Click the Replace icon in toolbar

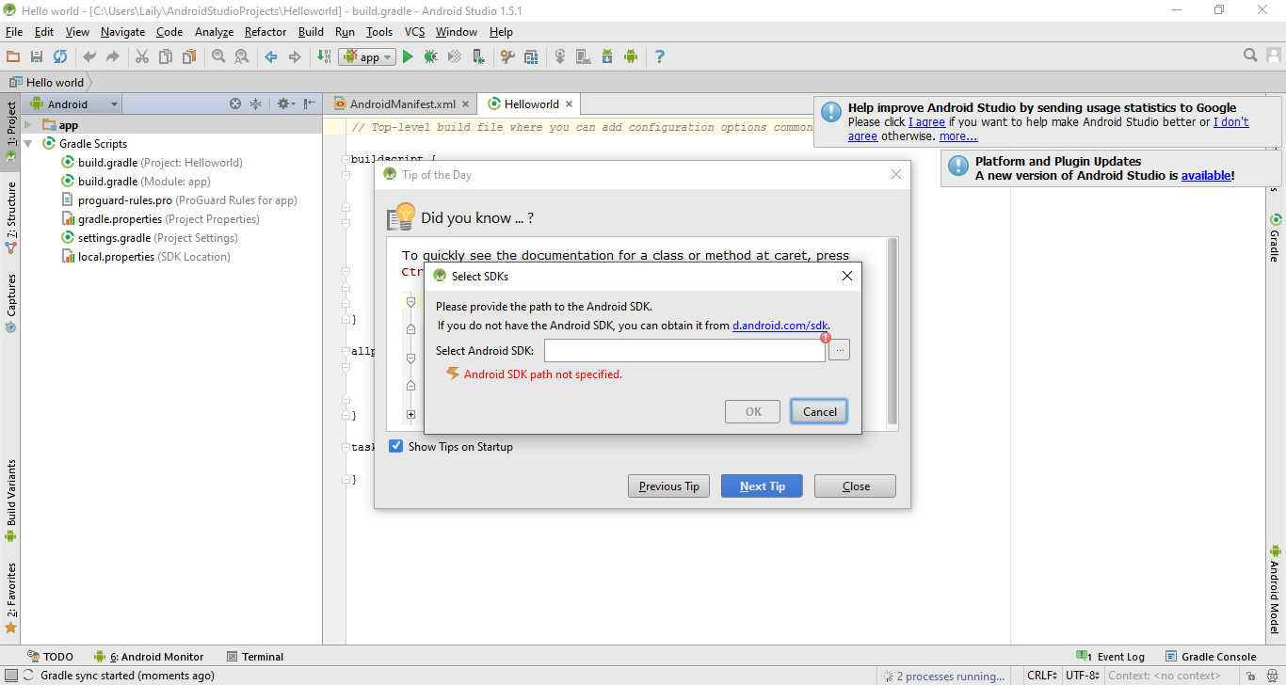pos(242,56)
